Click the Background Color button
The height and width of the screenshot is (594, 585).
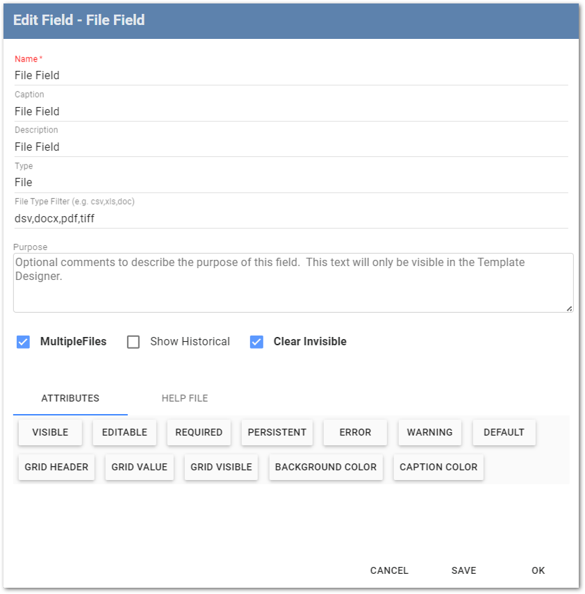(326, 467)
